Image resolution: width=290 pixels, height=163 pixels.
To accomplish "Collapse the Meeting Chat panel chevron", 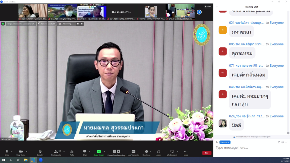I will pyautogui.click(x=217, y=7).
